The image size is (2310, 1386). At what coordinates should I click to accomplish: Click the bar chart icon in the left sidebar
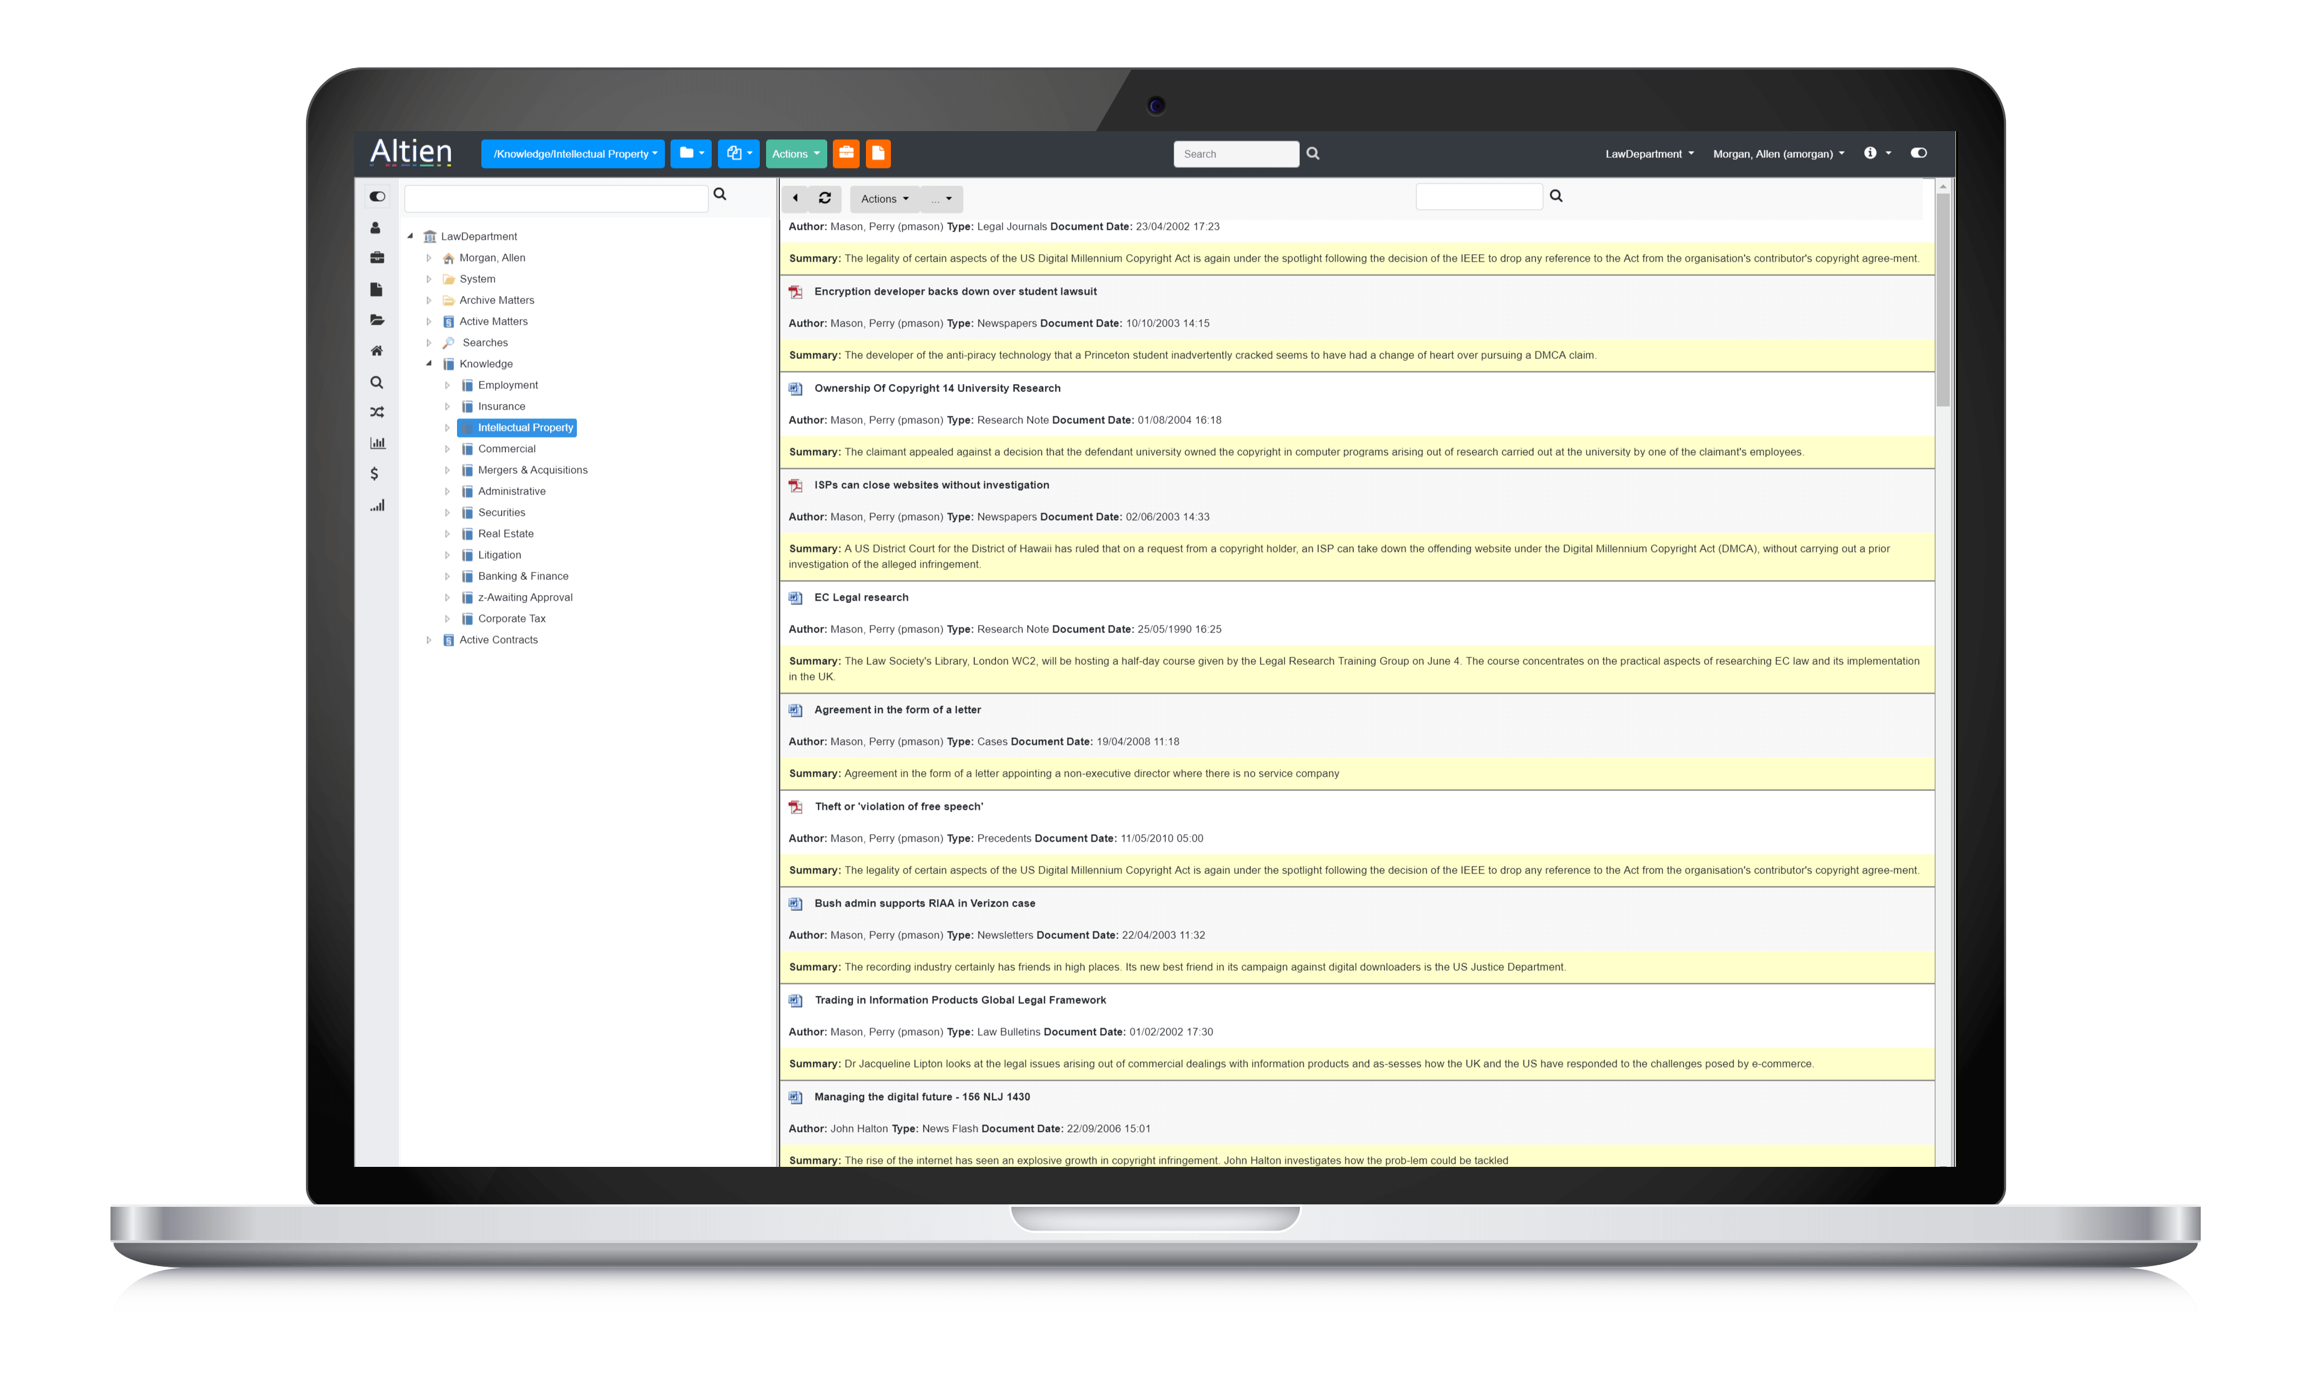coord(377,443)
